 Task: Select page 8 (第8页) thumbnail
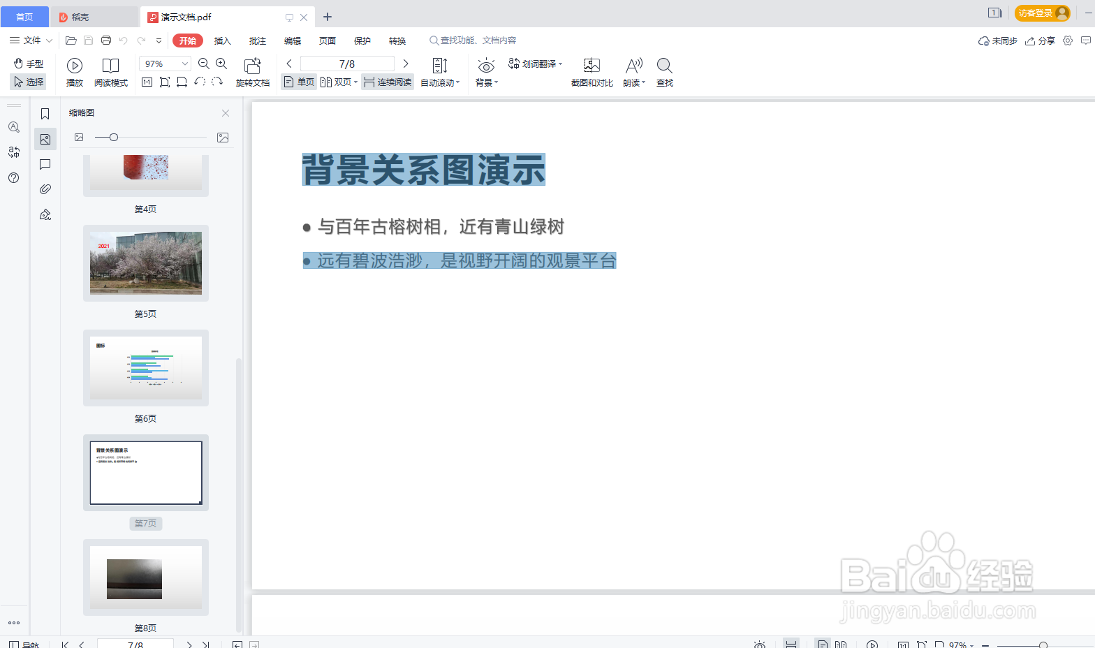point(146,577)
